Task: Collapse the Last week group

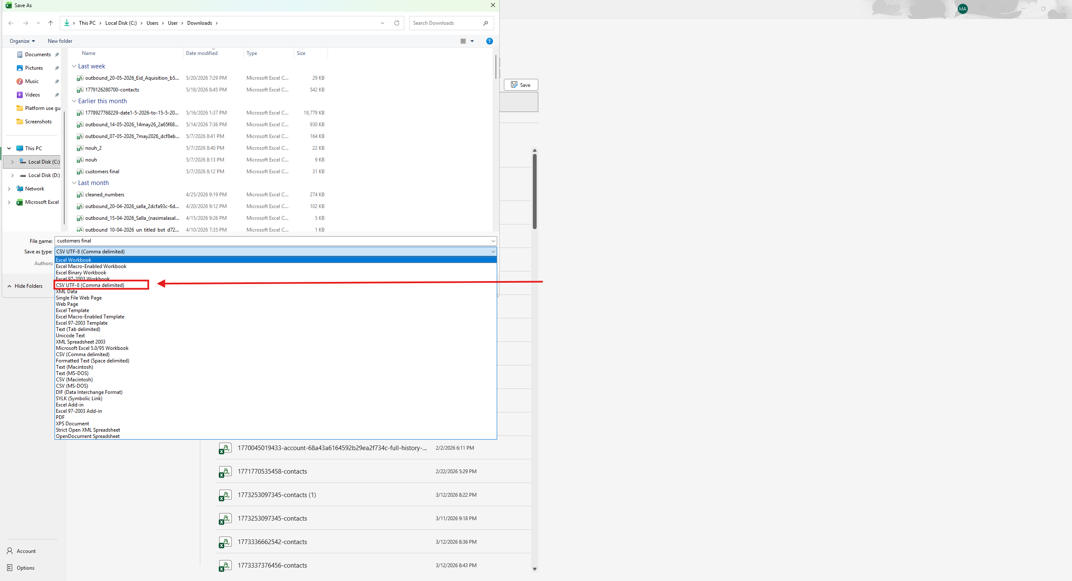Action: 74,66
